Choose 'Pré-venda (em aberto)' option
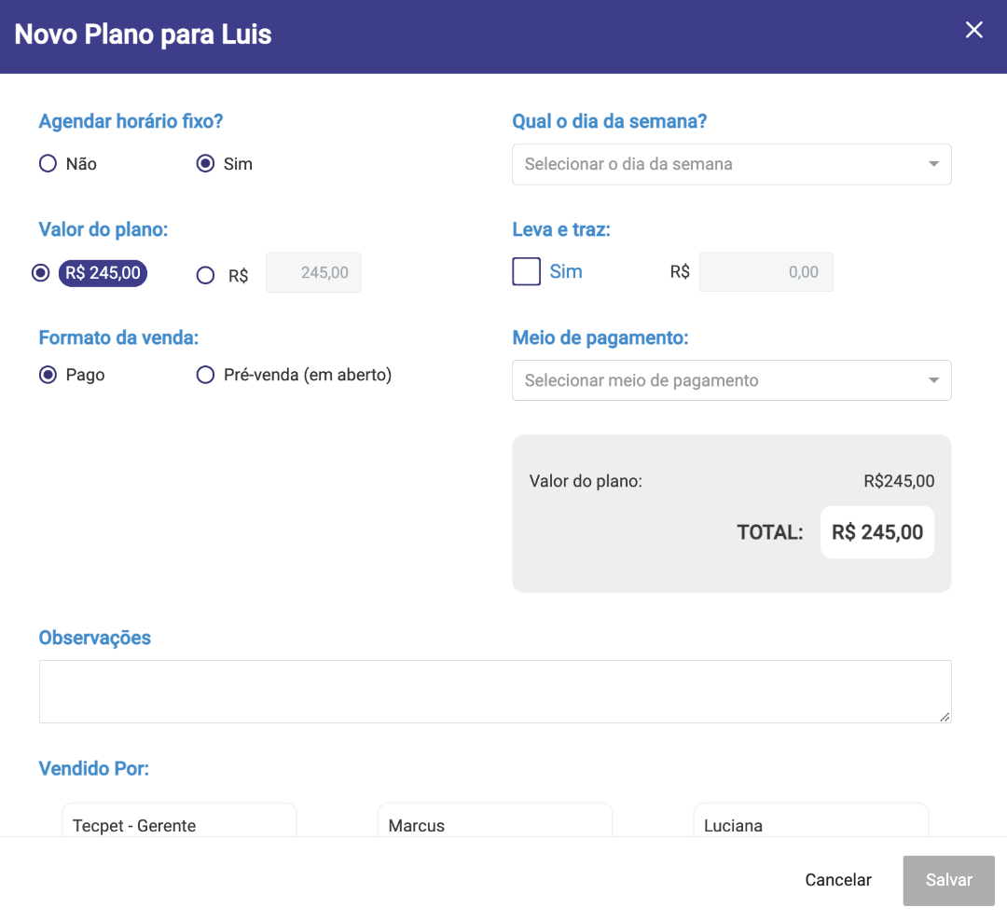This screenshot has width=1007, height=921. click(206, 375)
